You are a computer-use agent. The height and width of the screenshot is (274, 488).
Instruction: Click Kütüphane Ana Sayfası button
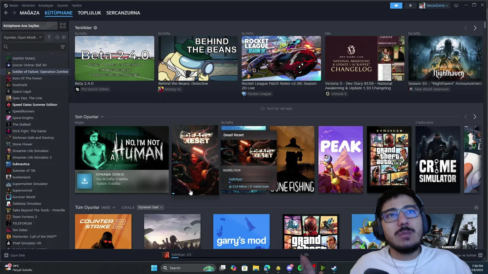point(29,25)
